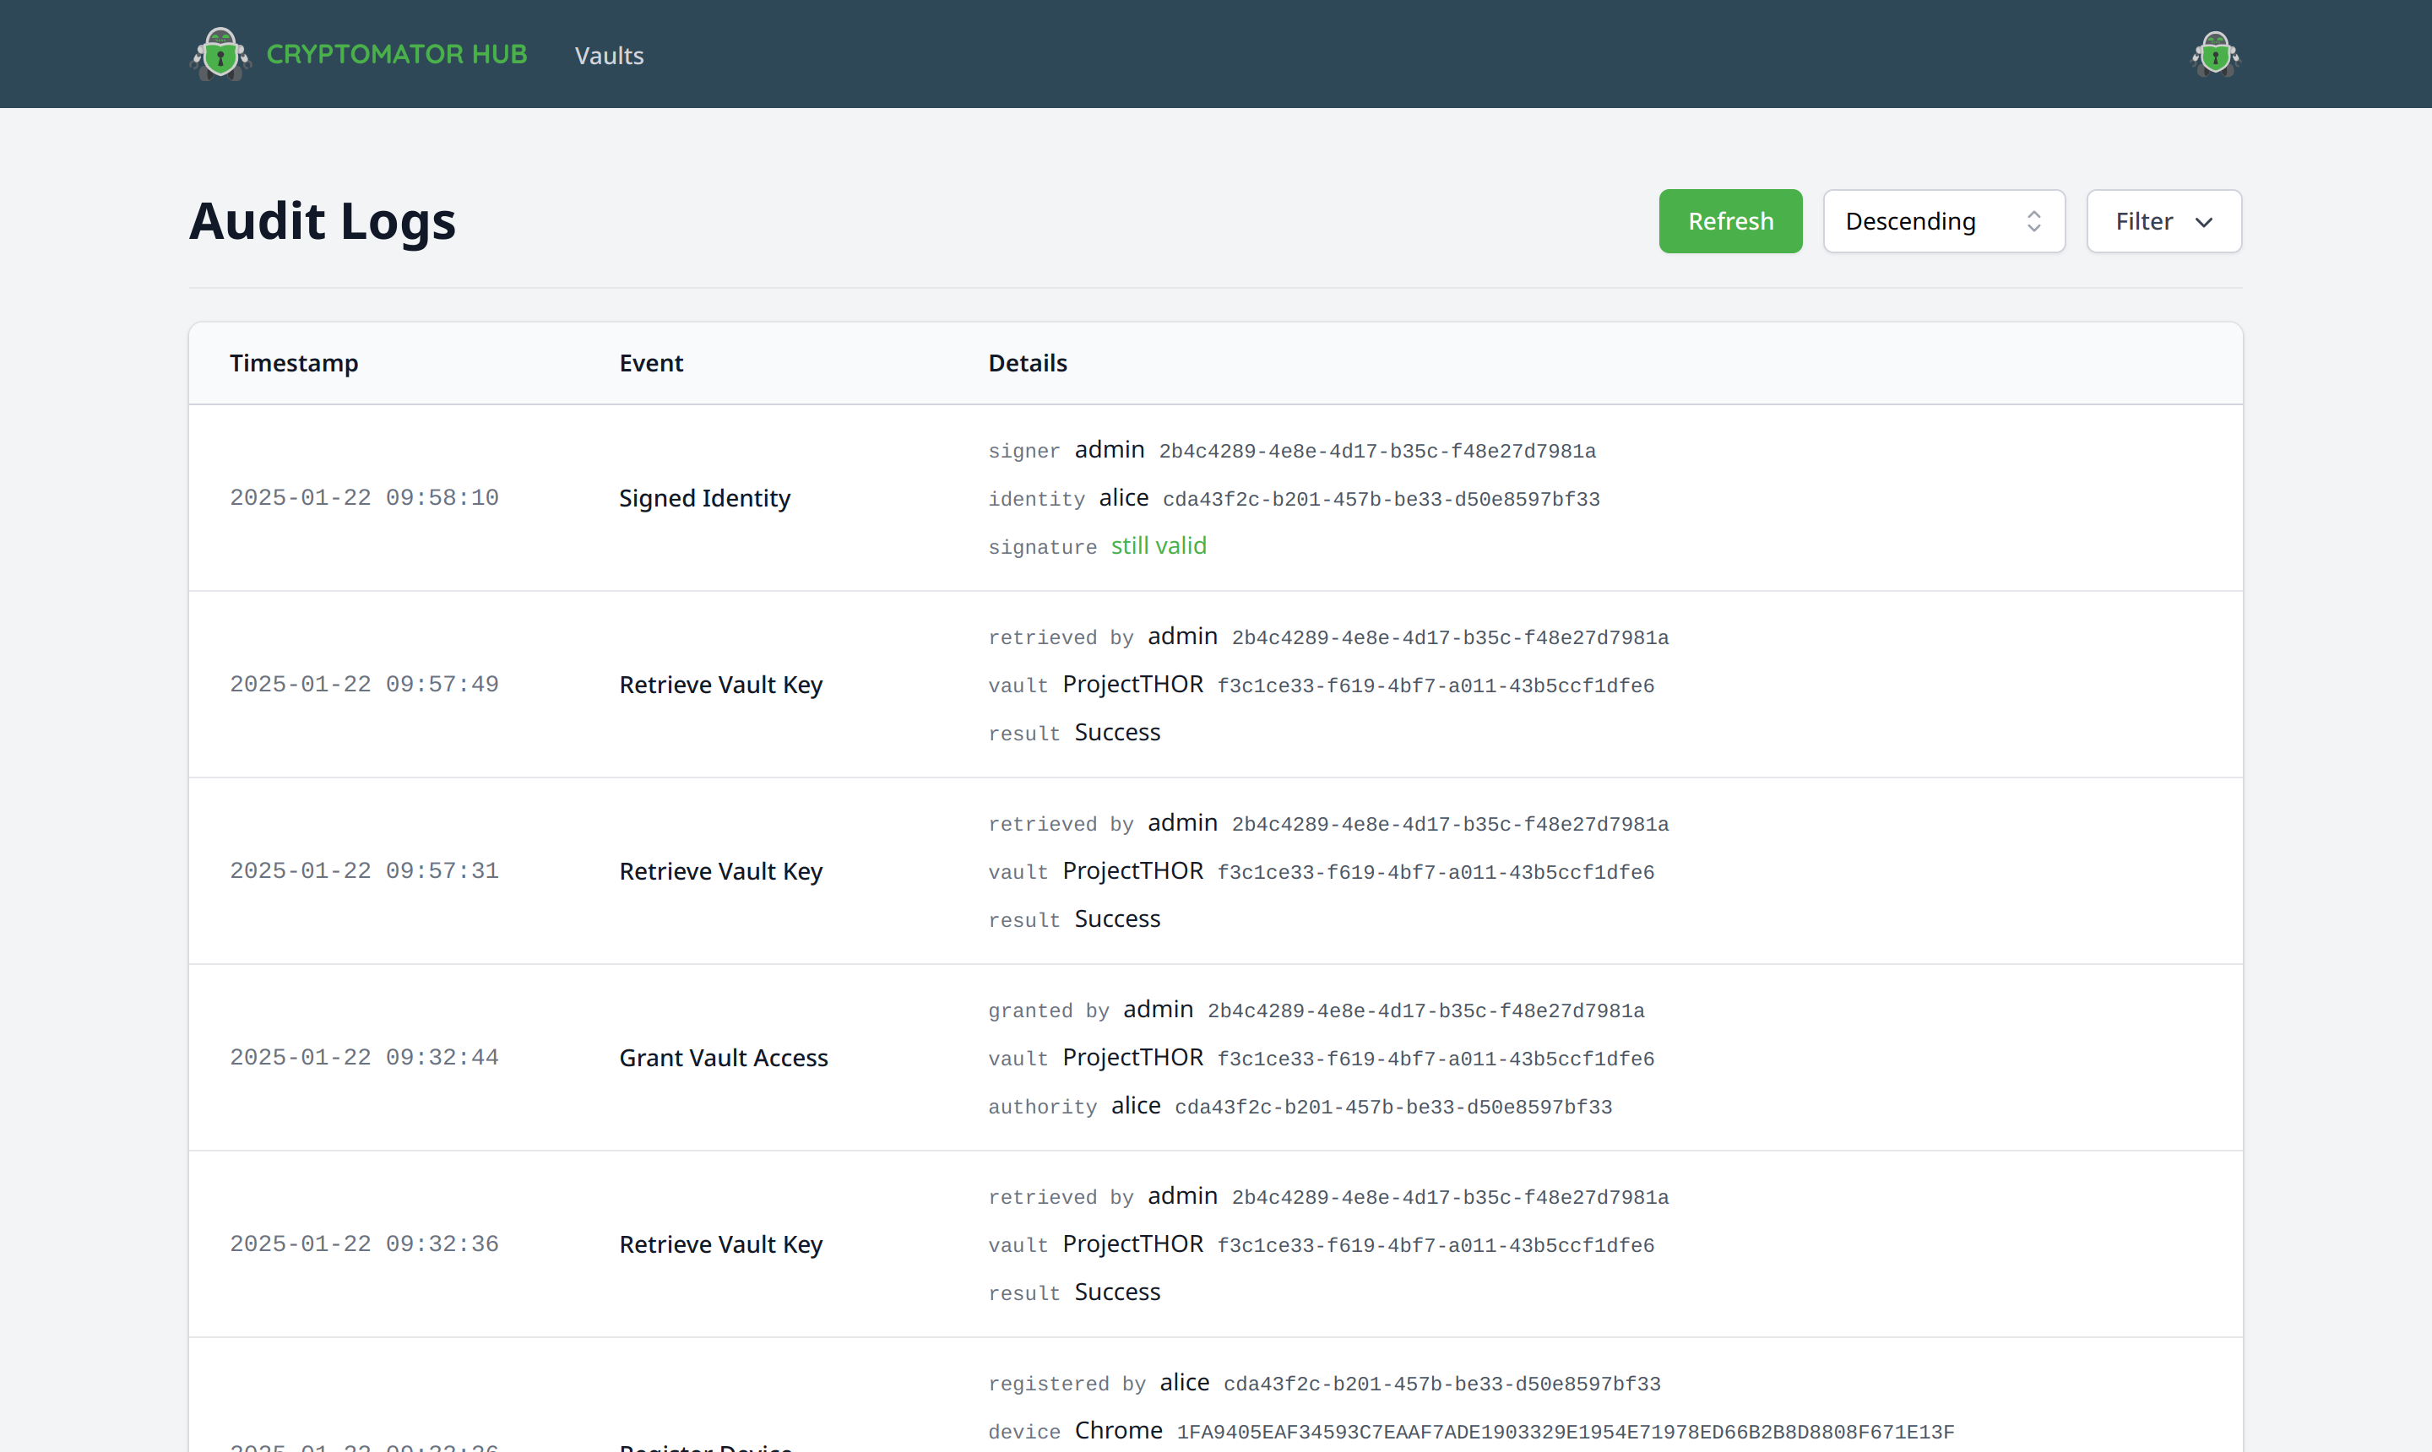Click granted by admin in Grant Vault Access row
2432x1452 pixels.
pyautogui.click(x=1159, y=1010)
